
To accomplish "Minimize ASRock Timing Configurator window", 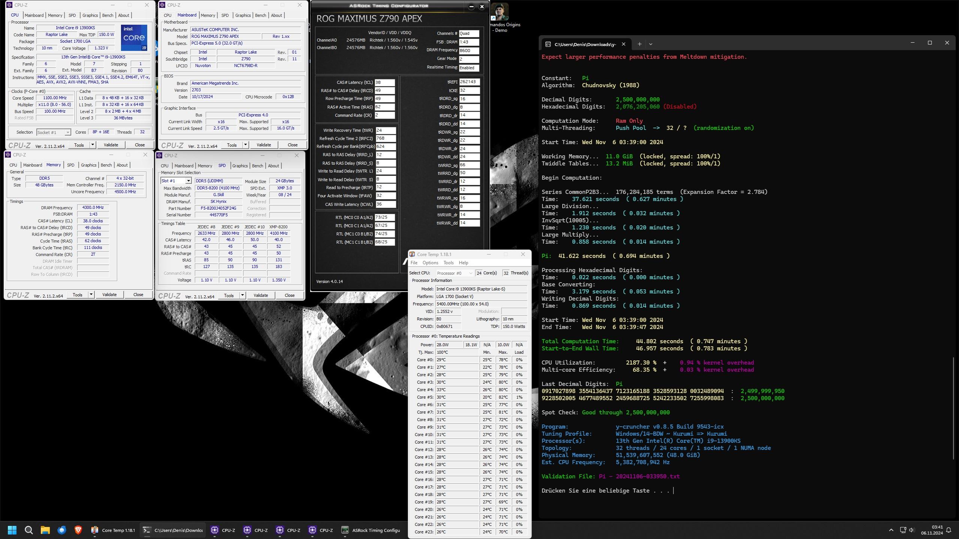I will click(x=471, y=6).
